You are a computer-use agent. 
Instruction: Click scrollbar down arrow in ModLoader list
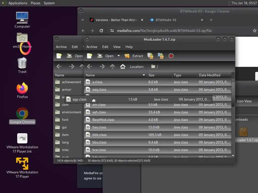point(233,156)
